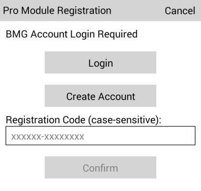Click the case-sensitive note in the label
This screenshot has height=191, width=201.
point(123,120)
